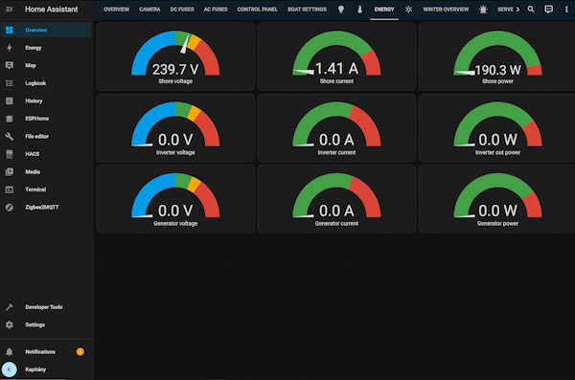
Task: Switch to the Boat Settings tab
Action: click(x=307, y=10)
